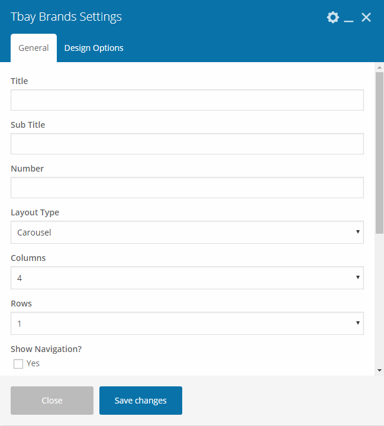This screenshot has width=384, height=426.
Task: Open the settings gear in the header
Action: pos(333,17)
